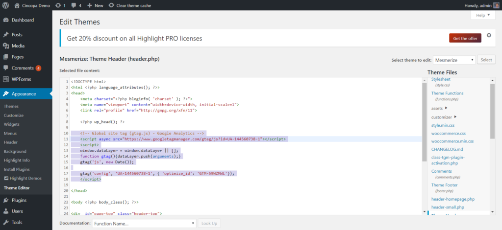The width and height of the screenshot is (502, 230).
Task: Open the Tools menu in sidebar
Action: point(17,222)
